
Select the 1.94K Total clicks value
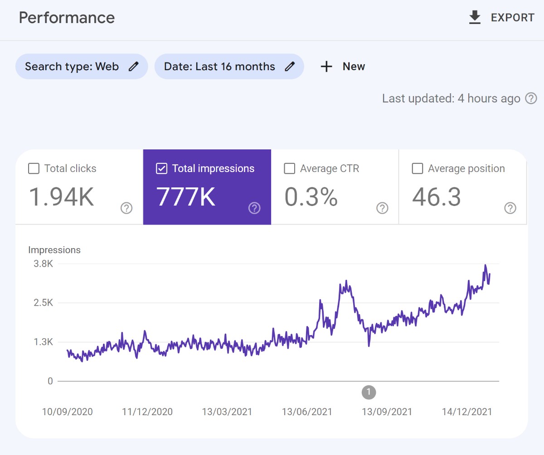pos(62,197)
